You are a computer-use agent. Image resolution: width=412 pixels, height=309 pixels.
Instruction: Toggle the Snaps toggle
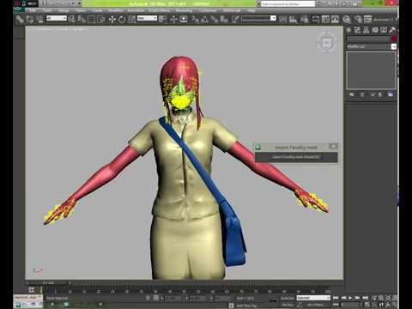[196, 19]
